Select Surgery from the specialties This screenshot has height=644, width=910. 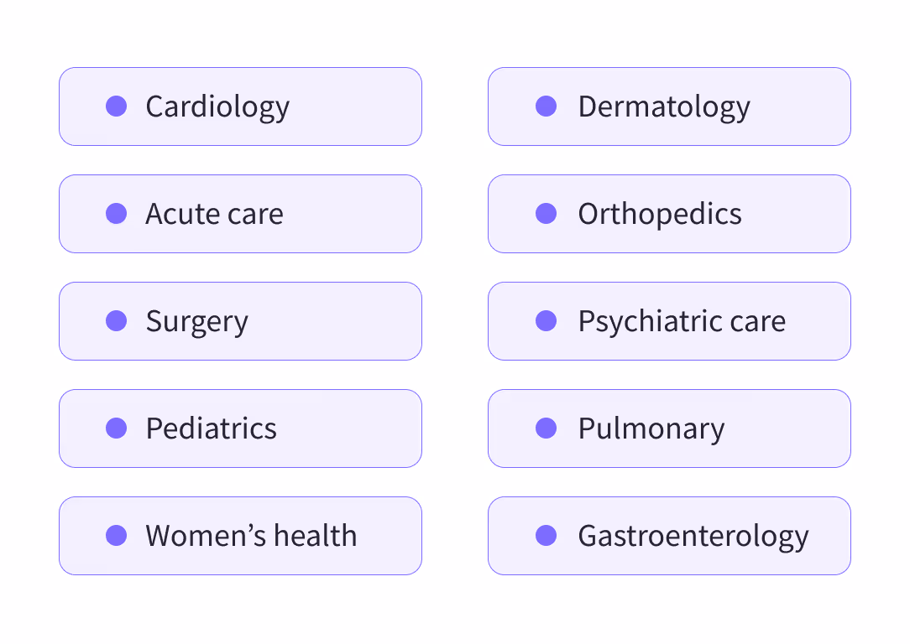[x=240, y=321]
